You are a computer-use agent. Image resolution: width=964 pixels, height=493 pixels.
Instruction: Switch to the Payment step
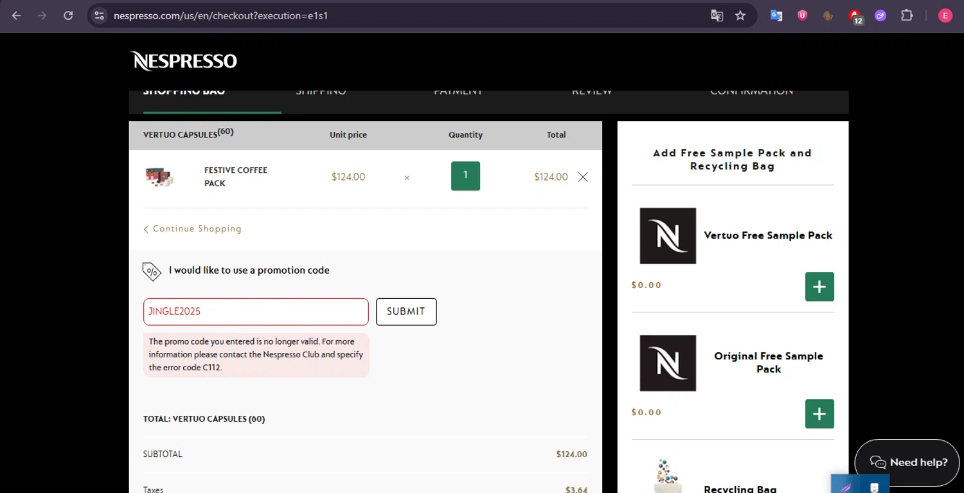coord(458,92)
